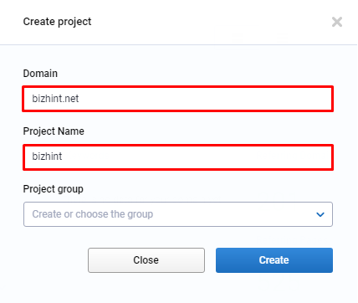
Task: Focus the Domain input field
Action: tap(178, 99)
